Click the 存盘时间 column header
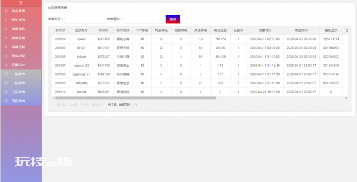The height and width of the screenshot is (182, 357). click(x=301, y=30)
